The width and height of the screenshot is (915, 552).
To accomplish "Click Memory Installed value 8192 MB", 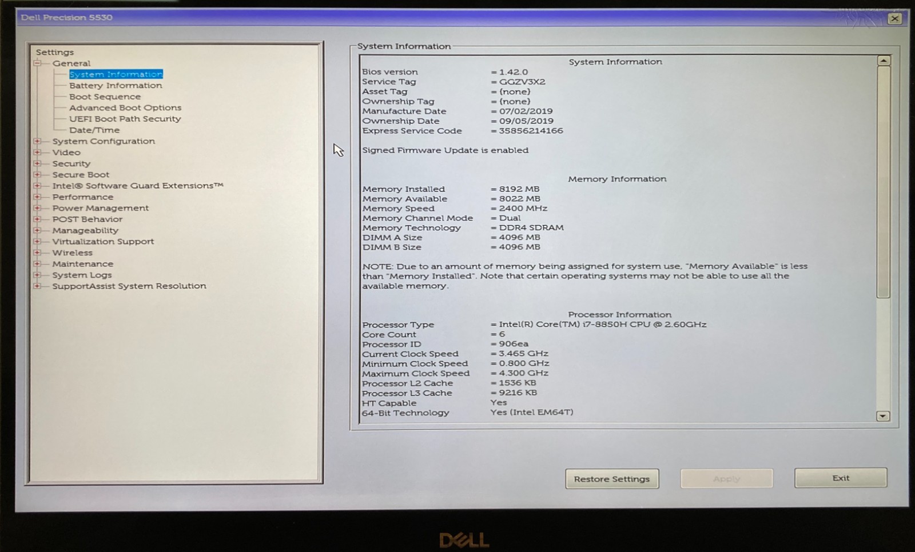I will (519, 189).
